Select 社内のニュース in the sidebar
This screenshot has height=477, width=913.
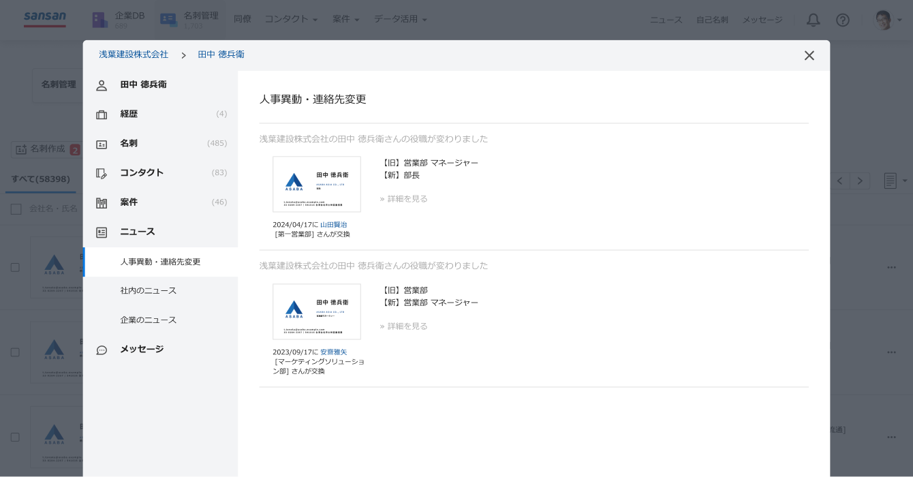pos(149,291)
